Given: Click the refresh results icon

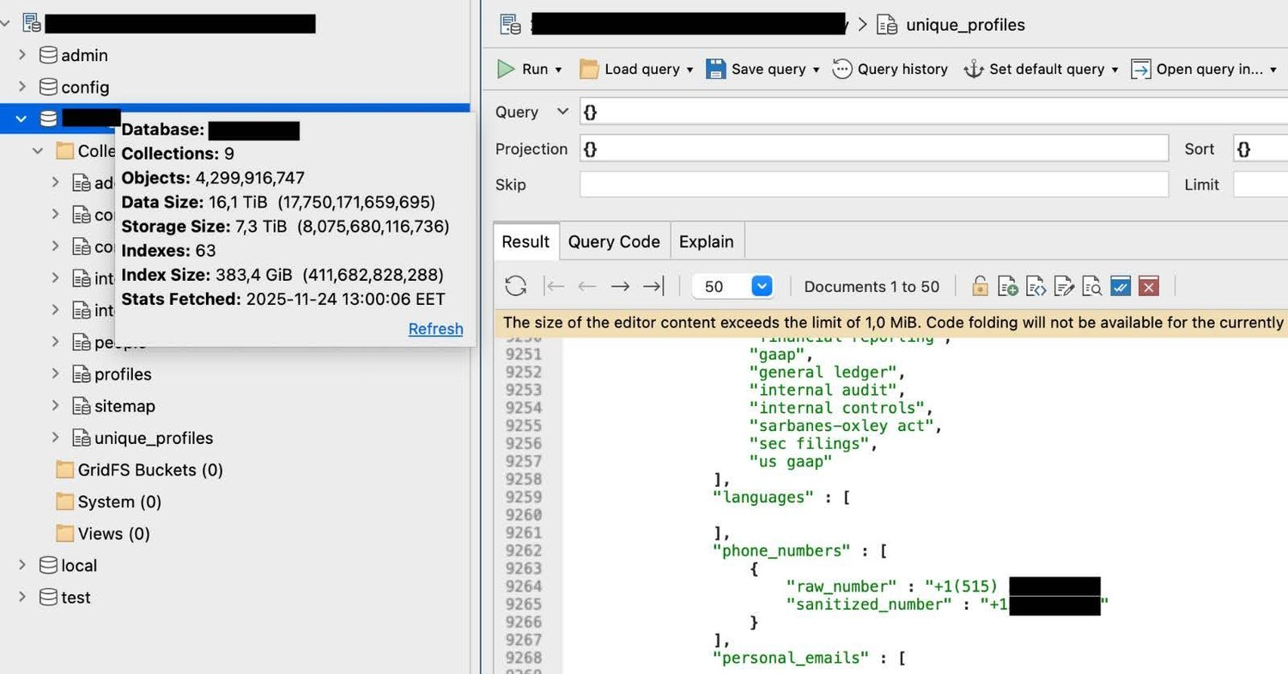Looking at the screenshot, I should (x=515, y=287).
